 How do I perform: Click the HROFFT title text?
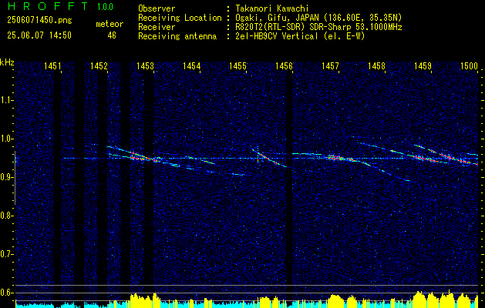click(47, 6)
